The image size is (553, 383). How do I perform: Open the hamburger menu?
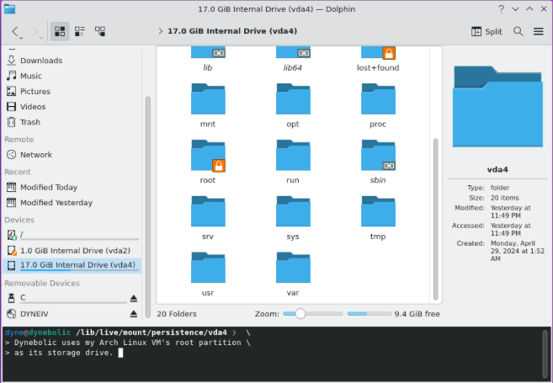(x=538, y=31)
